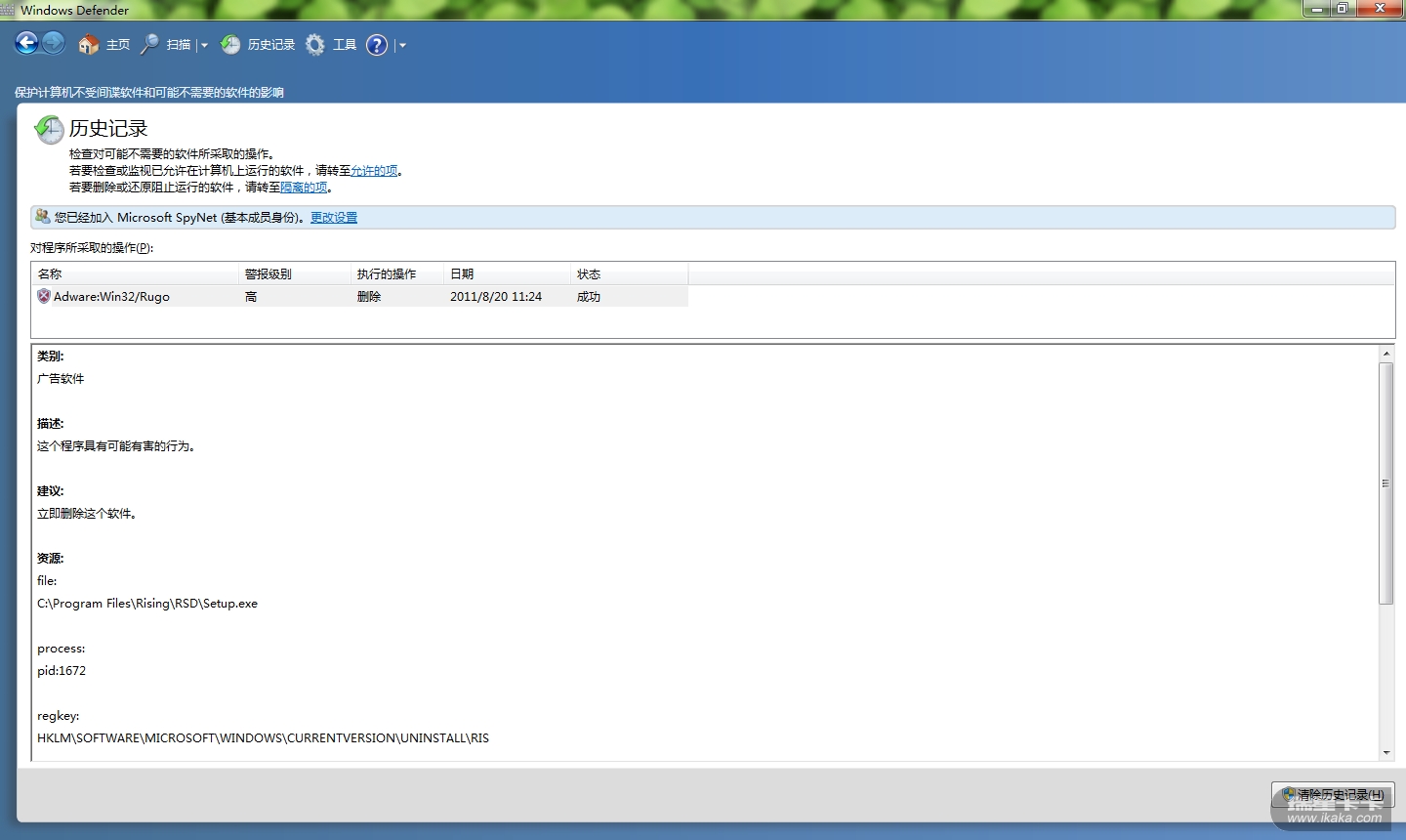Open the 允许的项 link
This screenshot has width=1406, height=840.
click(374, 171)
